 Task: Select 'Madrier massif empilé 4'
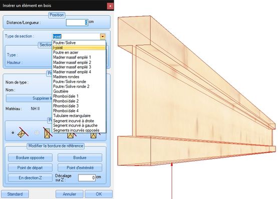[79, 72]
